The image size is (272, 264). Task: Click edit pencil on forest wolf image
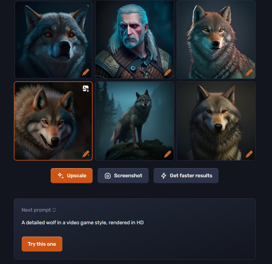[x=167, y=154]
